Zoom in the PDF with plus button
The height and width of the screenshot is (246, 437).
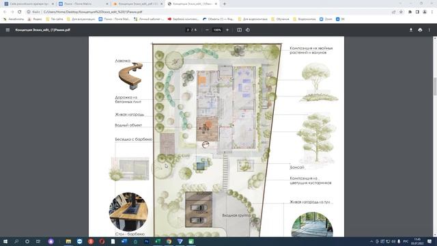pyautogui.click(x=227, y=30)
